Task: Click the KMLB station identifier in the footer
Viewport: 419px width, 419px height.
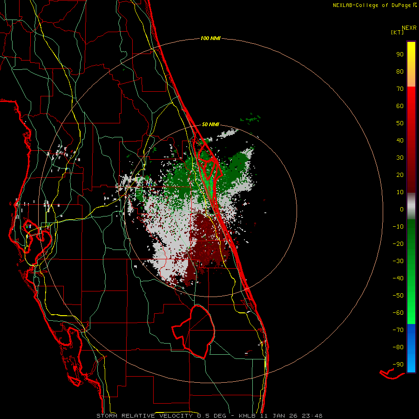Action: 247,416
